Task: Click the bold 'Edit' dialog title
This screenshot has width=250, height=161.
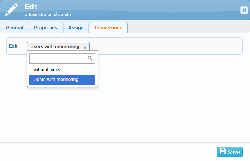Action: click(x=31, y=7)
